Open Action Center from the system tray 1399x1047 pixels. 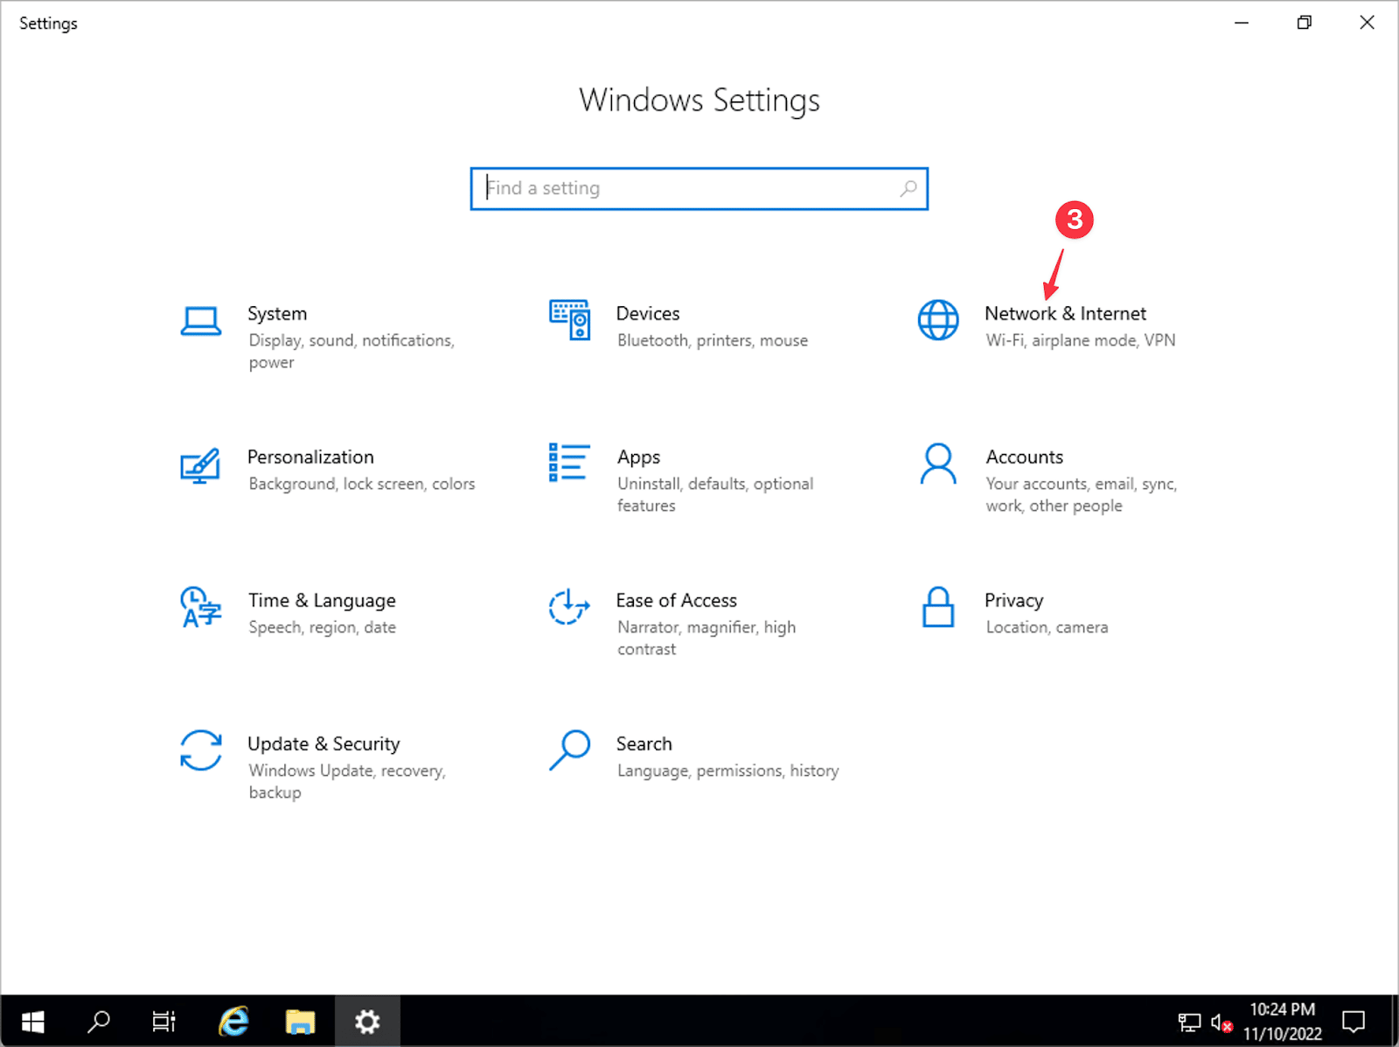(1353, 1021)
